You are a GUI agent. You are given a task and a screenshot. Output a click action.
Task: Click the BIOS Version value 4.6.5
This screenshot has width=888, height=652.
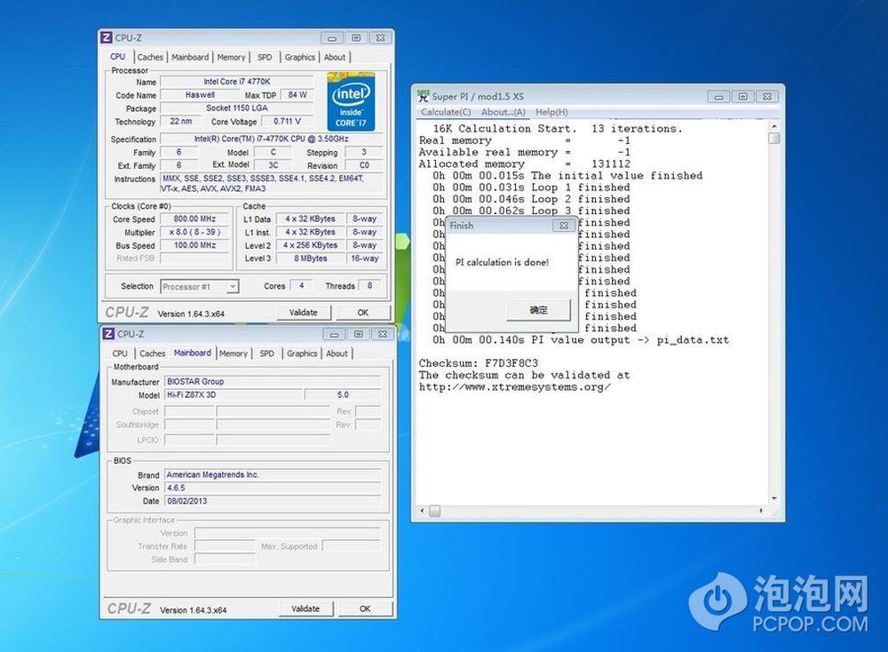coord(273,488)
